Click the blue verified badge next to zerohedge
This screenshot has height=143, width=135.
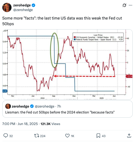click(x=34, y=5)
